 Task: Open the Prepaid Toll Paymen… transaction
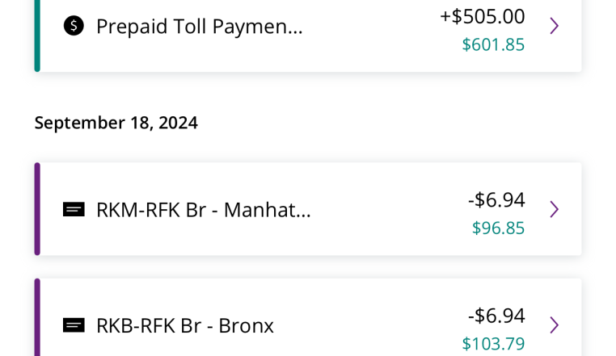point(308,36)
